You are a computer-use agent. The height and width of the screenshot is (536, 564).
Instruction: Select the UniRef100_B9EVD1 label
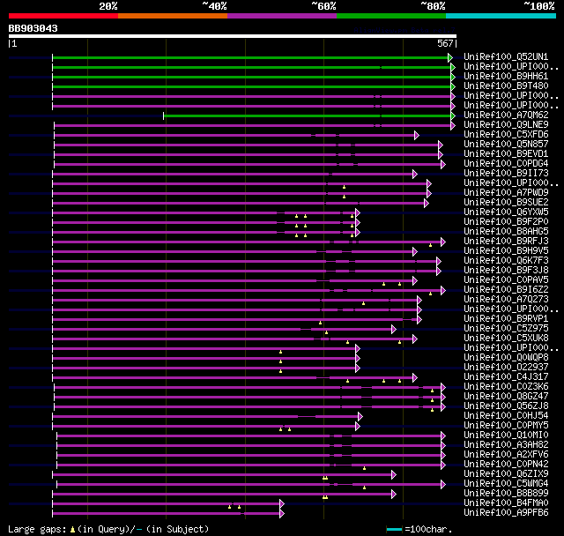[x=506, y=154]
